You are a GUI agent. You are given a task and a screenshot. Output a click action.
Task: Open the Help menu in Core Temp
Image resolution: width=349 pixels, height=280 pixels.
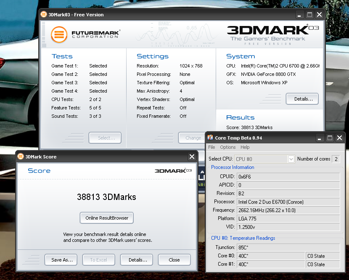coord(245,147)
